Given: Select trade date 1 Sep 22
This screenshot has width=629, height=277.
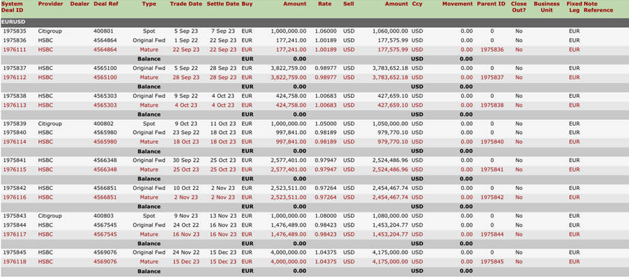Looking at the screenshot, I should 187,40.
